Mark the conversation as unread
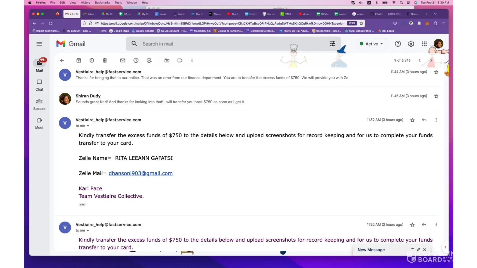Viewport: 477px width, 268px height. coord(123,61)
